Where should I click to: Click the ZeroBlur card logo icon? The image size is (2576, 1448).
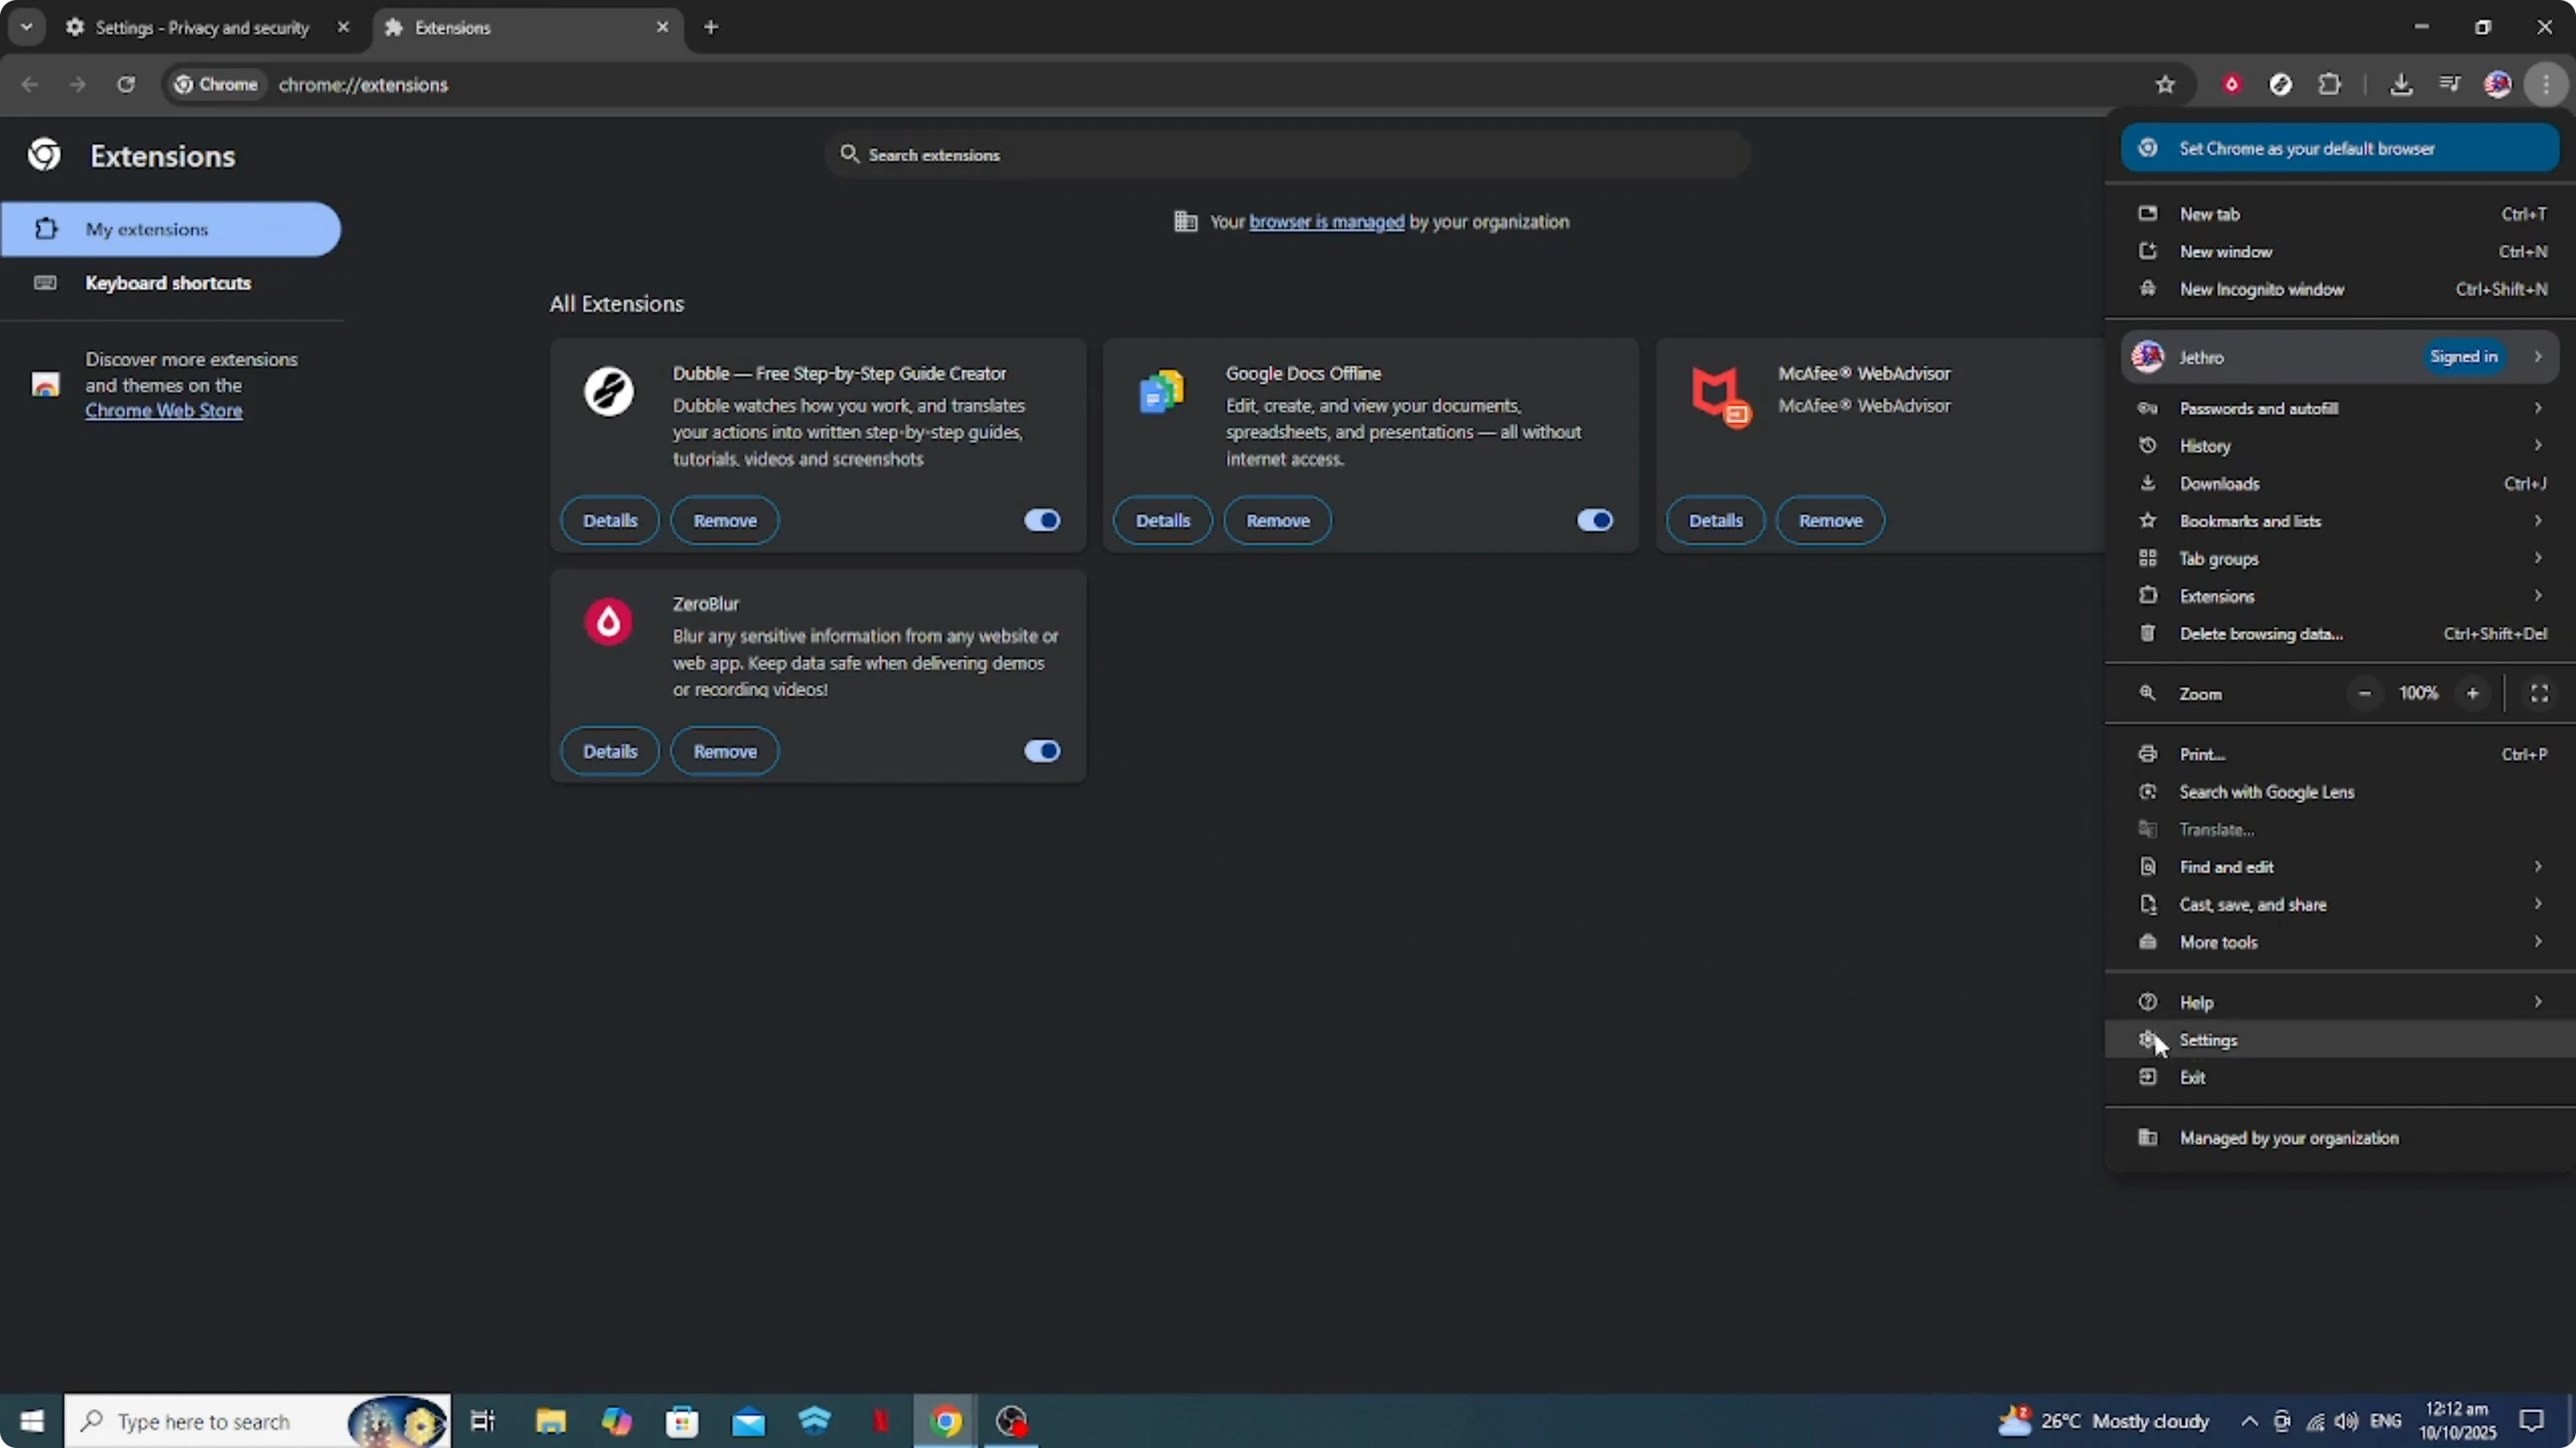pos(609,622)
